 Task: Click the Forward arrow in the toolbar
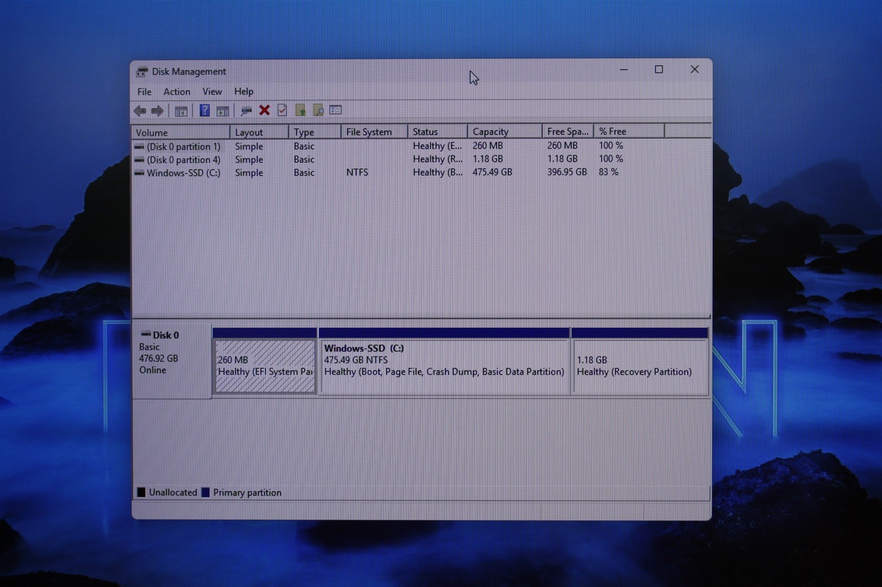158,111
